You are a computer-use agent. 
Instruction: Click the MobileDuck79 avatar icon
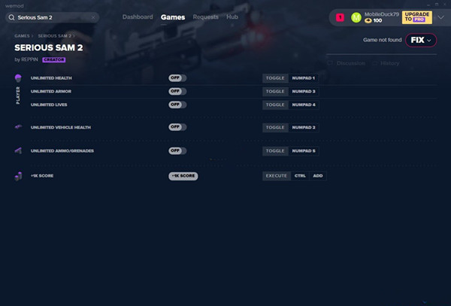click(x=356, y=17)
